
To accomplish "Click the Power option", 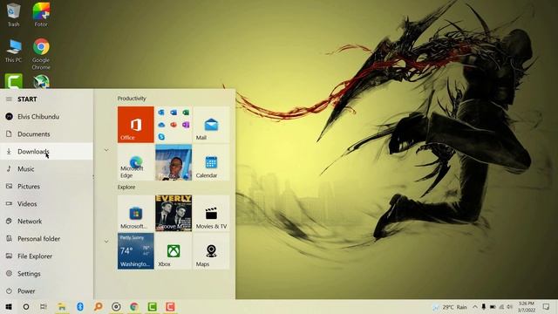I will click(46, 290).
